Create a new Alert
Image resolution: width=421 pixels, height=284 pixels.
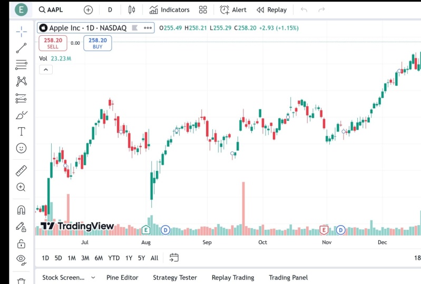click(x=233, y=10)
